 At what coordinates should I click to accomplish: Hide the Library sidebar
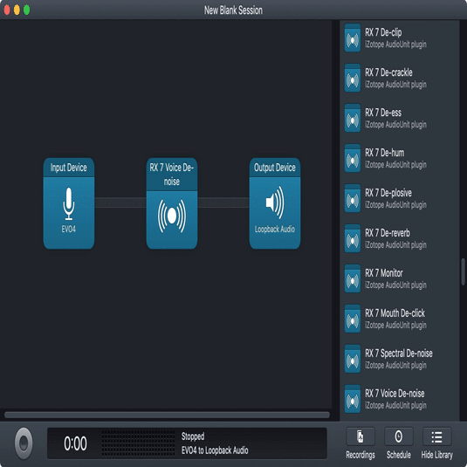coord(437,443)
